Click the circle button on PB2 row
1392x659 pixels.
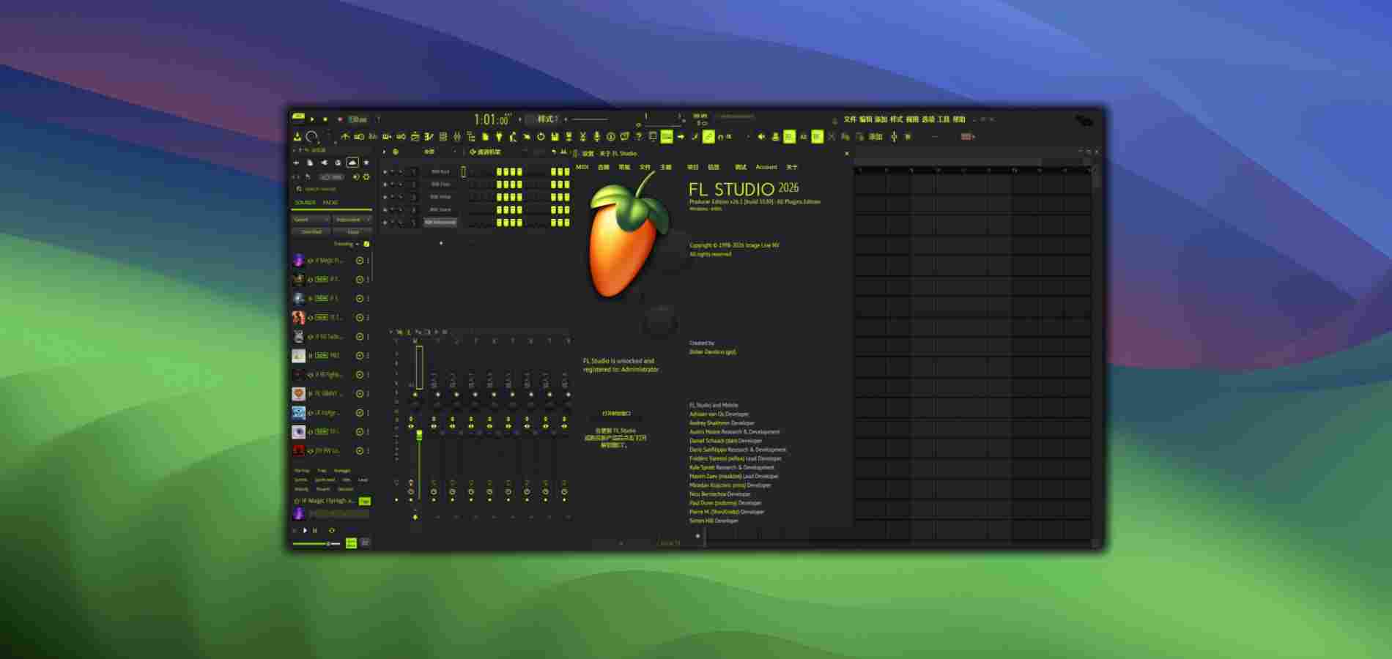coord(360,355)
